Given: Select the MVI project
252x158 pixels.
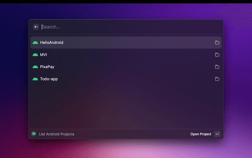Looking at the screenshot, I should click(x=44, y=55).
